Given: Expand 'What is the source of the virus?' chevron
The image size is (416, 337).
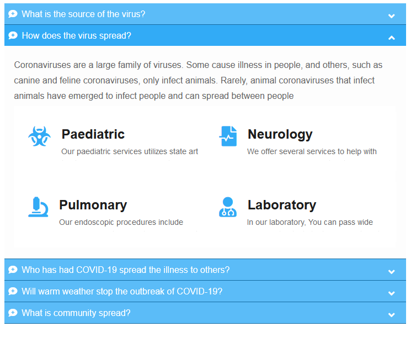Looking at the screenshot, I should (392, 16).
